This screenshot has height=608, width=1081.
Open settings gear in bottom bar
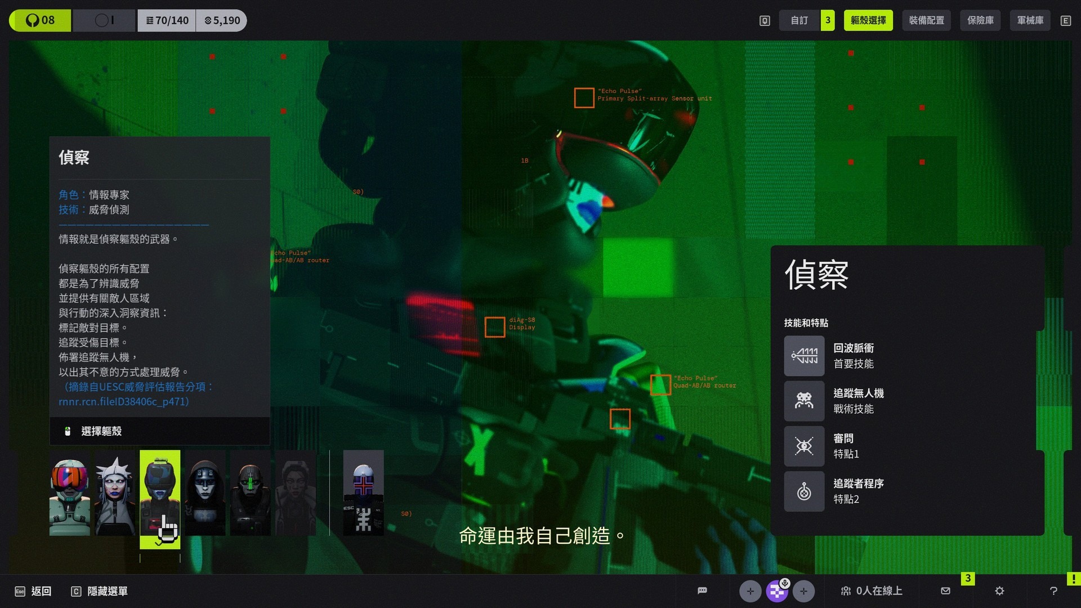999,591
